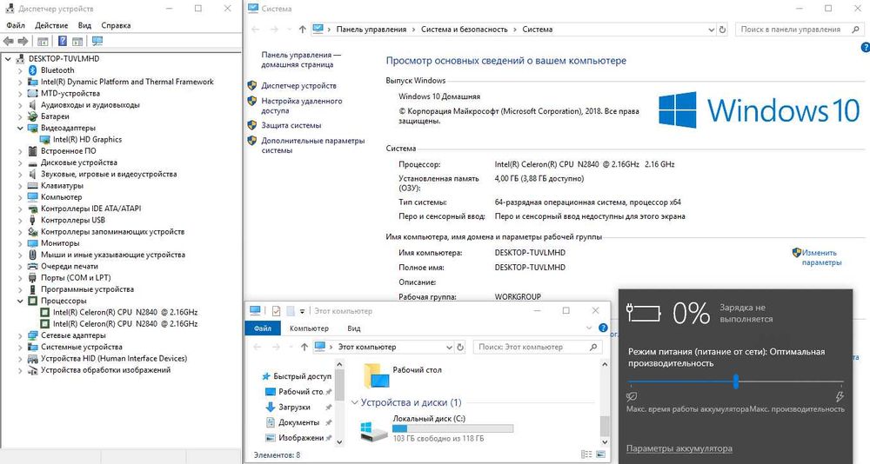Viewport: 870px width, 464px height.
Task: Select the Bluetooth device category icon
Action: pyautogui.click(x=32, y=70)
